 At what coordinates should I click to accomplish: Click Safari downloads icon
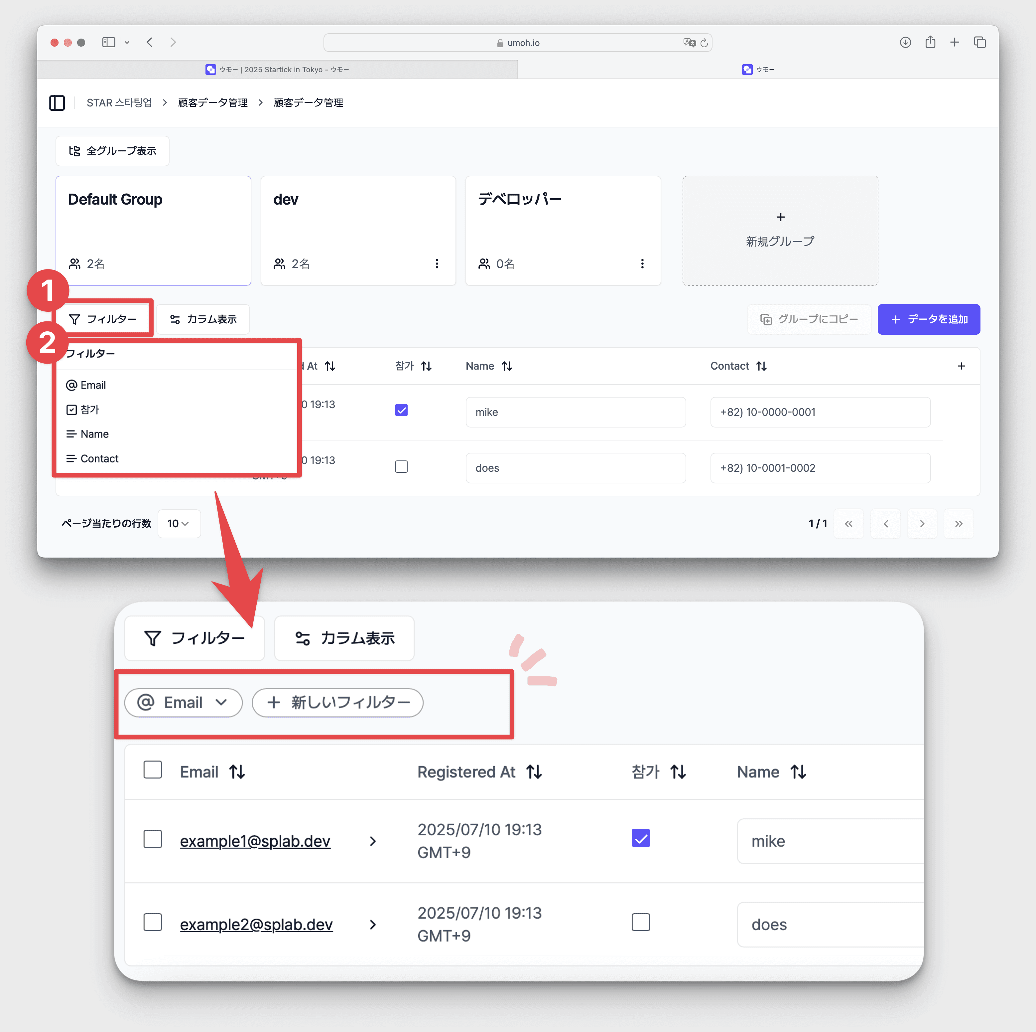(905, 42)
